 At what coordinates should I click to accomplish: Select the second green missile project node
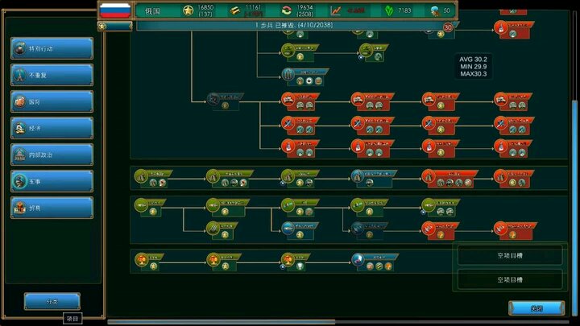tap(227, 208)
